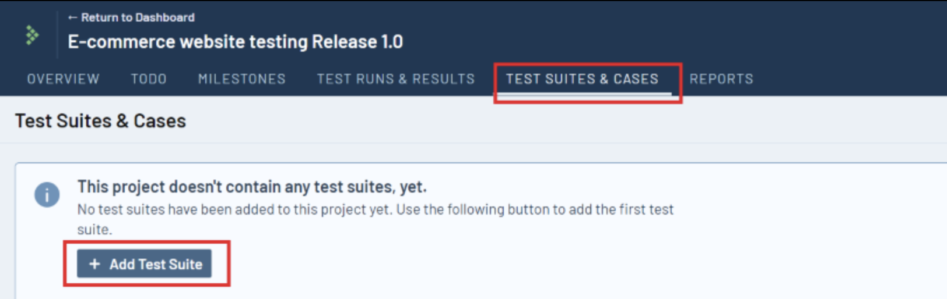Click the E-commerce website testing Release 1.0 title
This screenshot has height=299, width=947.
click(x=235, y=42)
